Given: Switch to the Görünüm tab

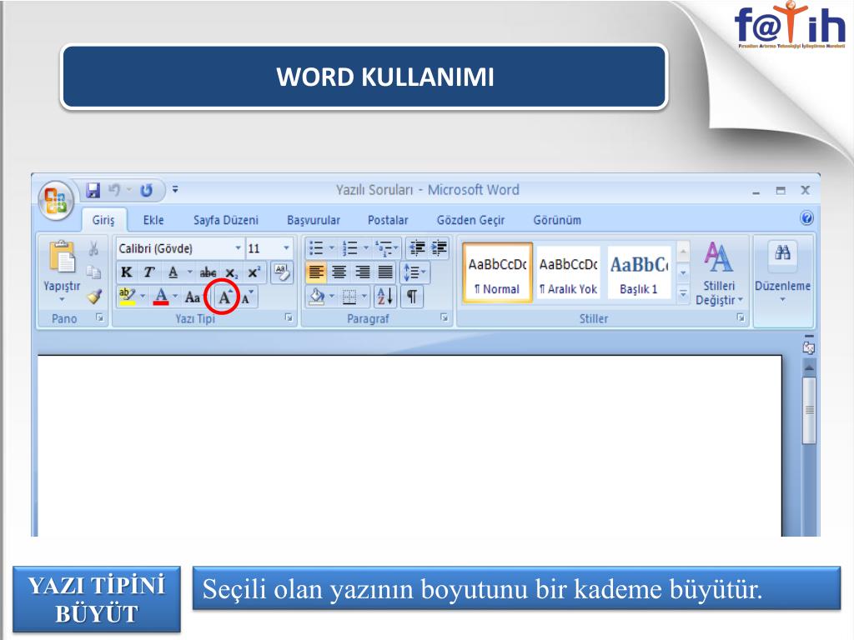Looking at the screenshot, I should pos(557,220).
